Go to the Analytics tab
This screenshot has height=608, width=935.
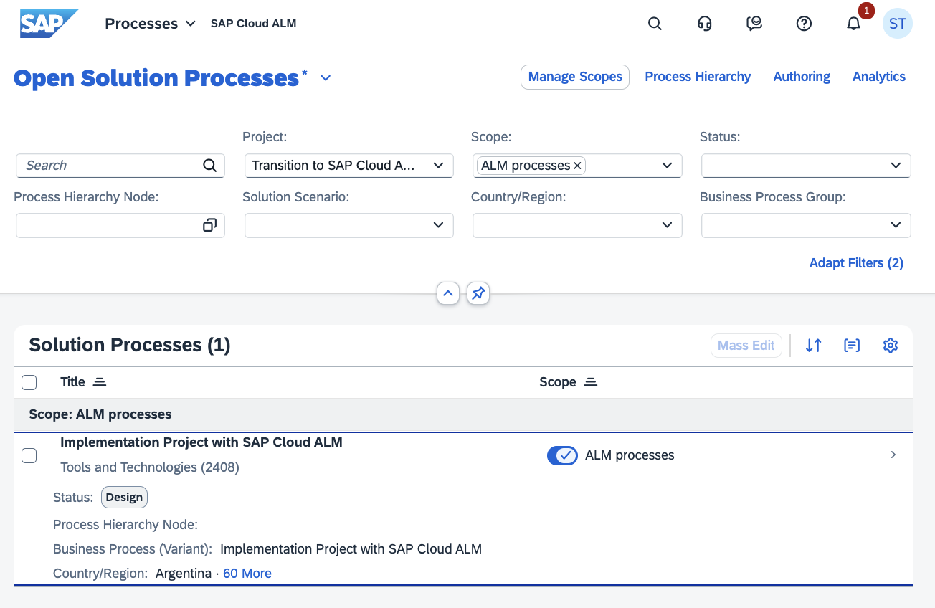click(878, 77)
